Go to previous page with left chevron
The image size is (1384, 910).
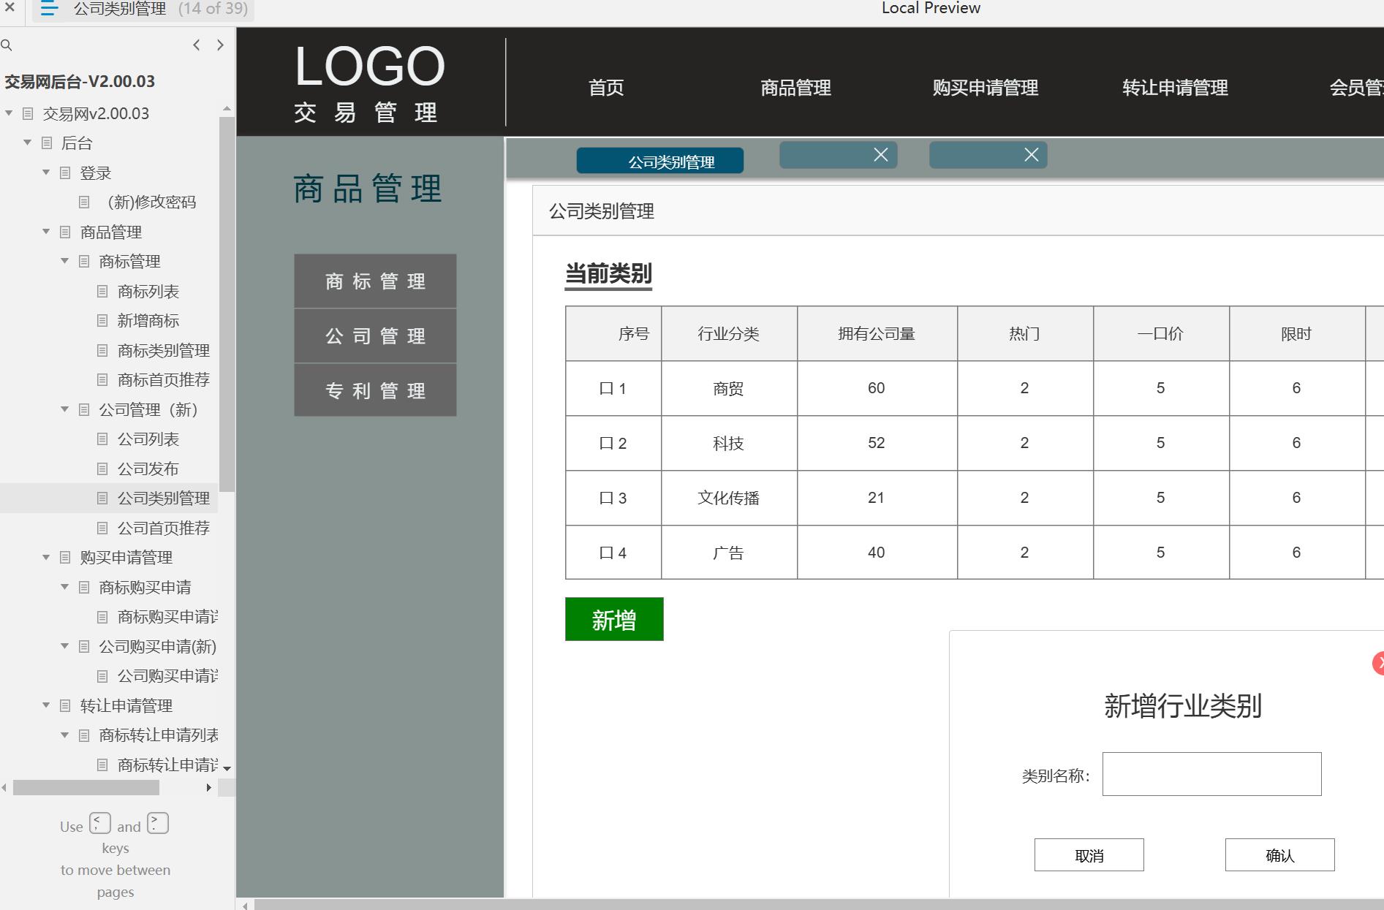pyautogui.click(x=196, y=45)
